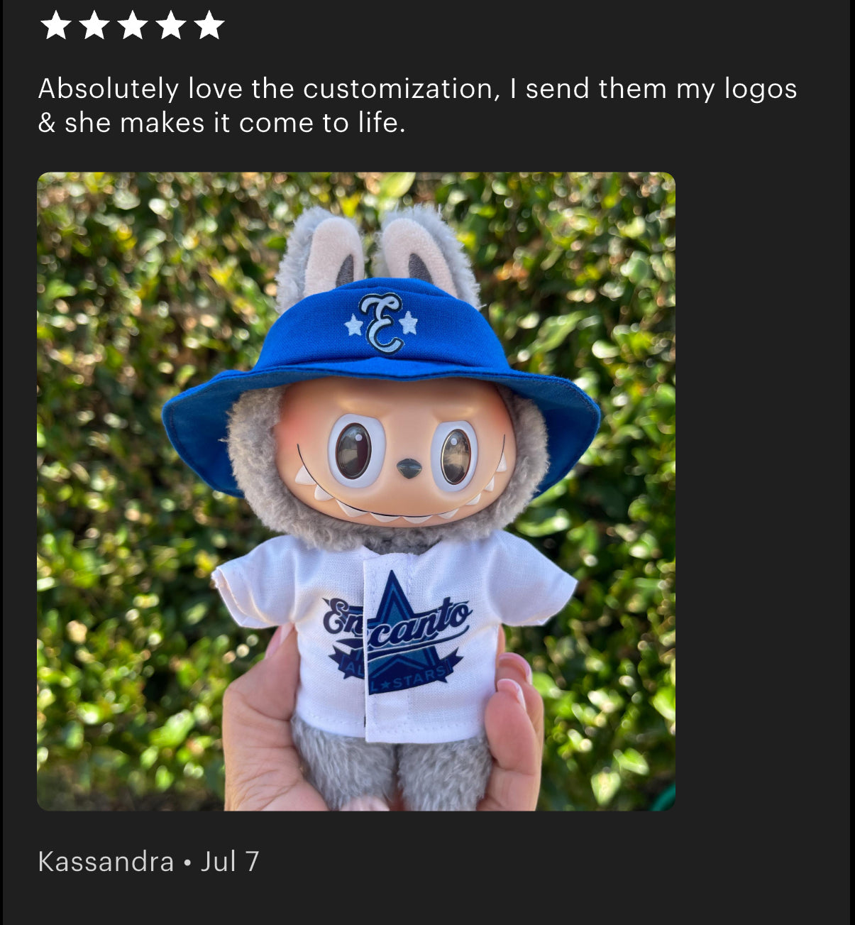Click the doll's nose in the photo
This screenshot has width=855, height=925.
(409, 468)
